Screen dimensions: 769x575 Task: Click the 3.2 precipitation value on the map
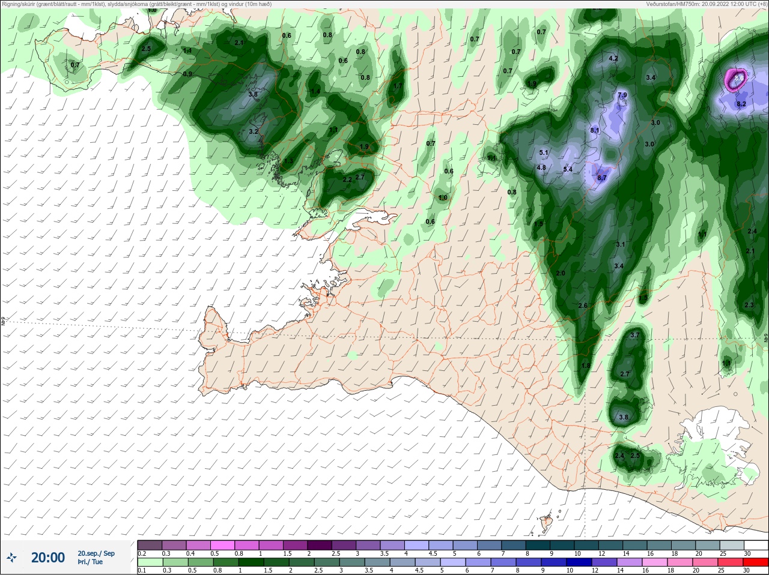coord(254,131)
